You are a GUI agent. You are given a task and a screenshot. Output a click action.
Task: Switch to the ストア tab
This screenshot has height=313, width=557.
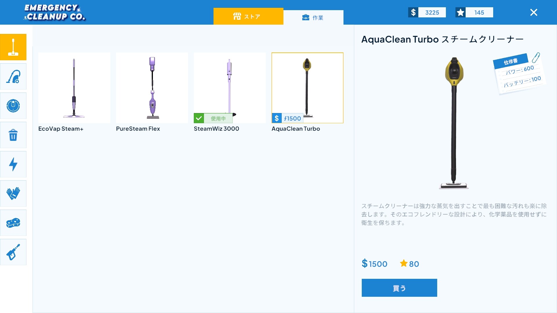248,17
